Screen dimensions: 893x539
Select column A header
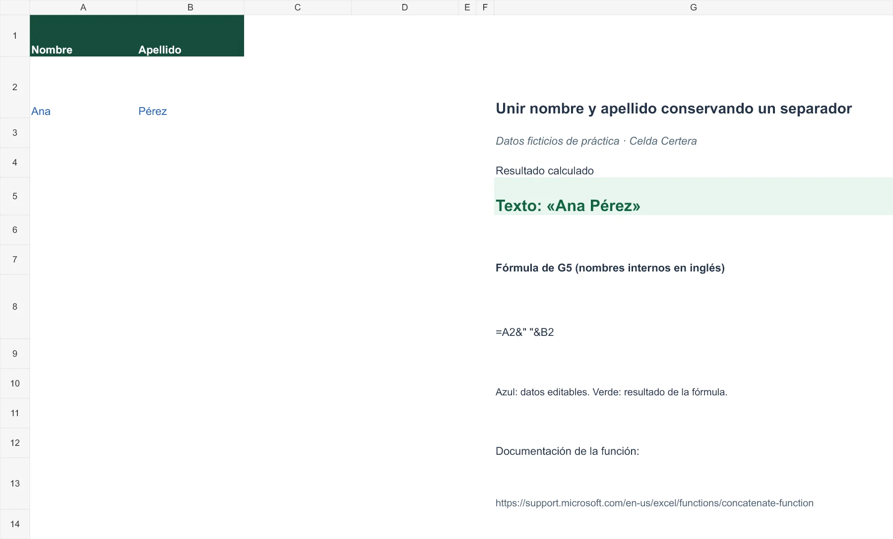(x=83, y=7)
